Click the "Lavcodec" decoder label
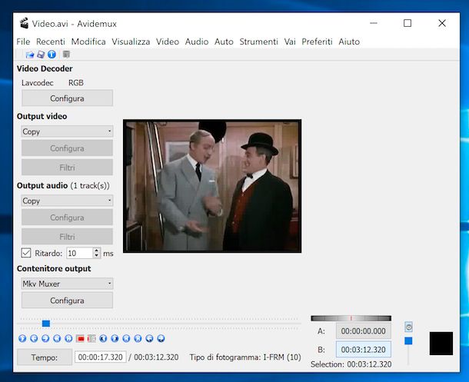Viewport: 469px width, 382px height. pyautogui.click(x=38, y=83)
